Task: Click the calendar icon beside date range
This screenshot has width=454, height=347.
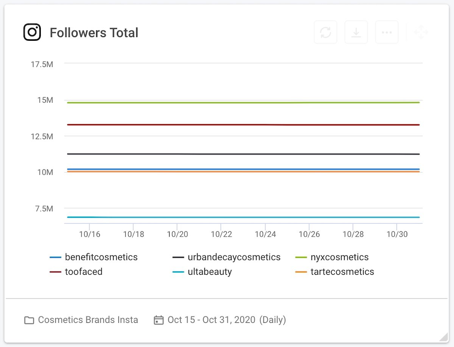Action: (159, 320)
